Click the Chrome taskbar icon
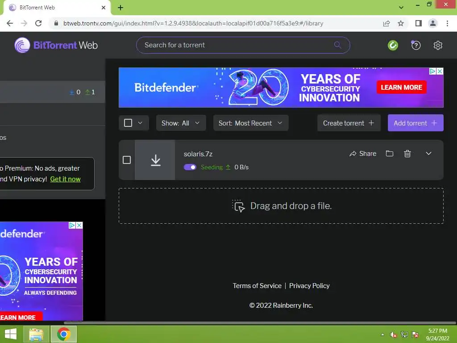 (x=64, y=334)
